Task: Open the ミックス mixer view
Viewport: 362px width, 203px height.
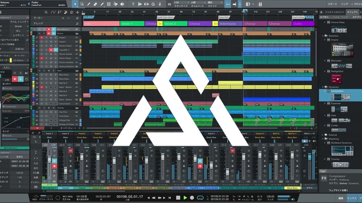Action: 352,198
